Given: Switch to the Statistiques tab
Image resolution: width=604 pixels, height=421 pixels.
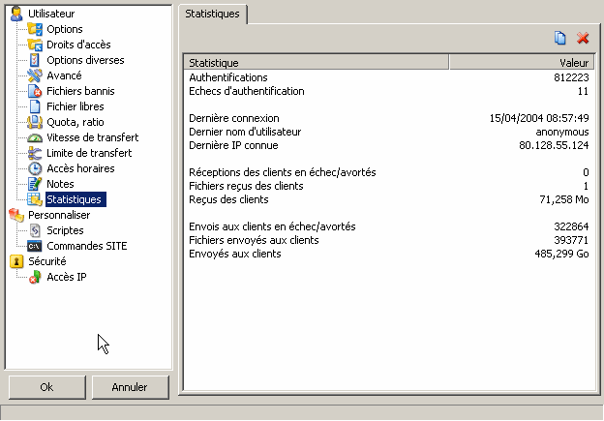Looking at the screenshot, I should (x=213, y=15).
